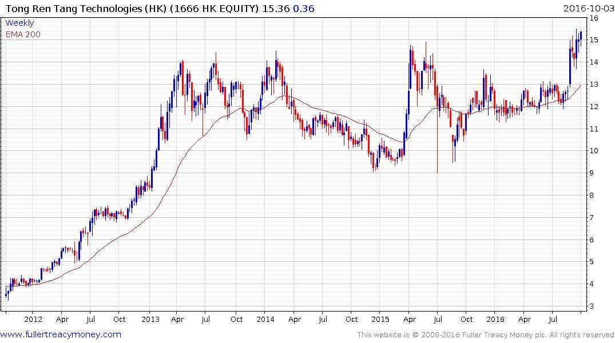Click the '2015' x-axis label
Viewport: 615px width, 343px height.
pyautogui.click(x=380, y=319)
